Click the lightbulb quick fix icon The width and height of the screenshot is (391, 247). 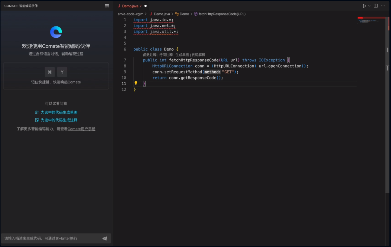(136, 83)
